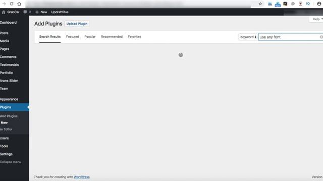Click the blue download extension icon

(278, 4)
